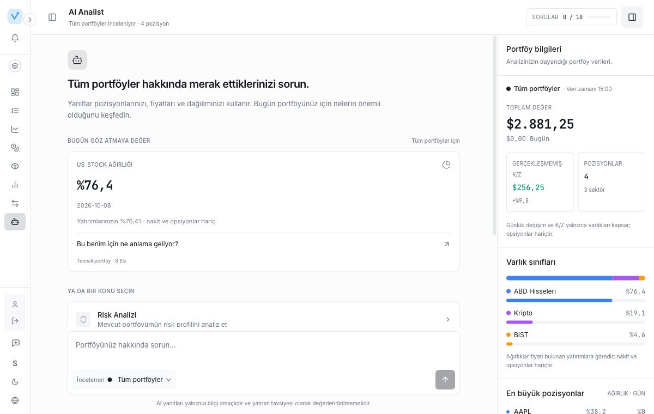Click the date 2026-10-08 on the card
The height and width of the screenshot is (414, 654).
(94, 205)
